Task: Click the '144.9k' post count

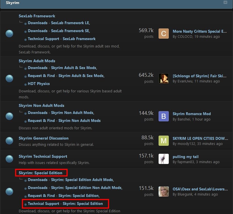Action: point(146,113)
